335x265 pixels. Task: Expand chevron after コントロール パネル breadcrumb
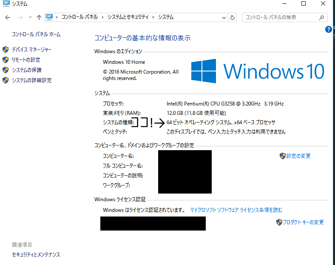(x=102, y=17)
